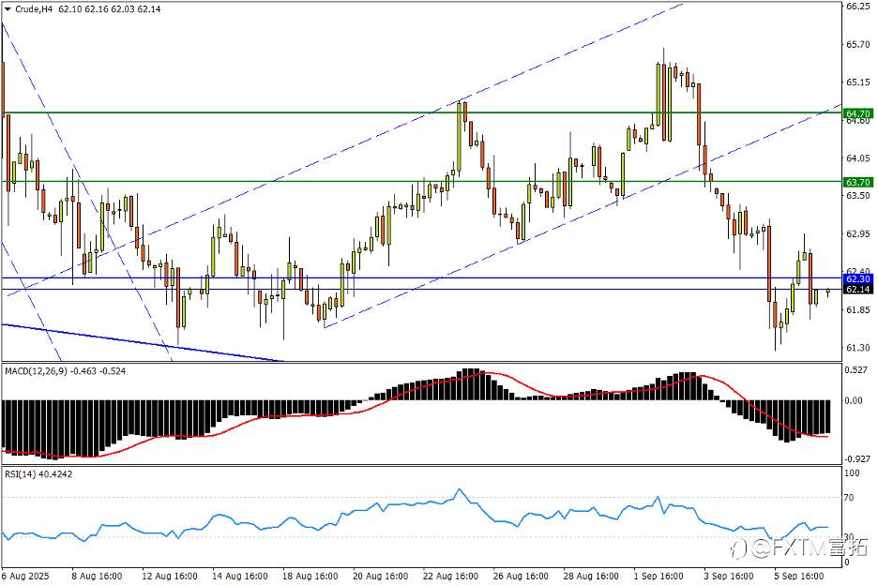Click the small arrow before Crude,H4 title
The height and width of the screenshot is (585, 878).
coord(8,9)
